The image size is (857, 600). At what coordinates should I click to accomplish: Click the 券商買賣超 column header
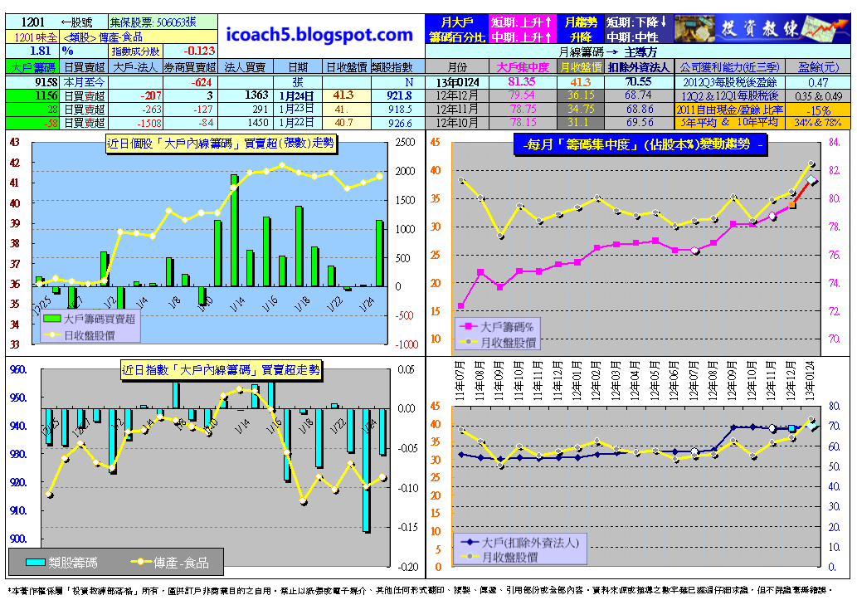point(190,67)
